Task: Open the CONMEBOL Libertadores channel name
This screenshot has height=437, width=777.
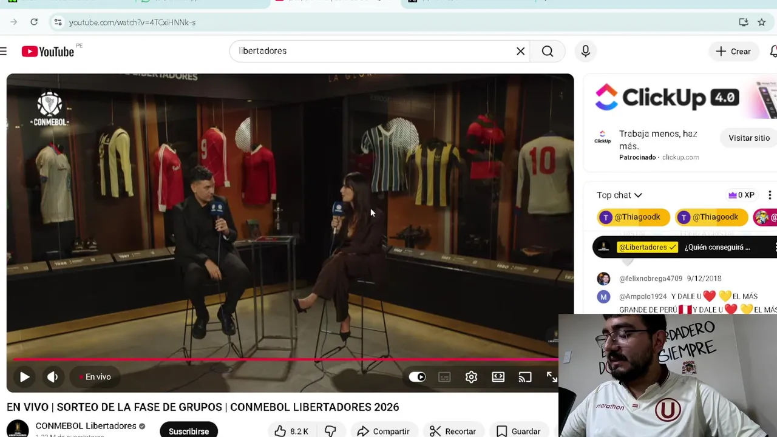Action: [86, 426]
